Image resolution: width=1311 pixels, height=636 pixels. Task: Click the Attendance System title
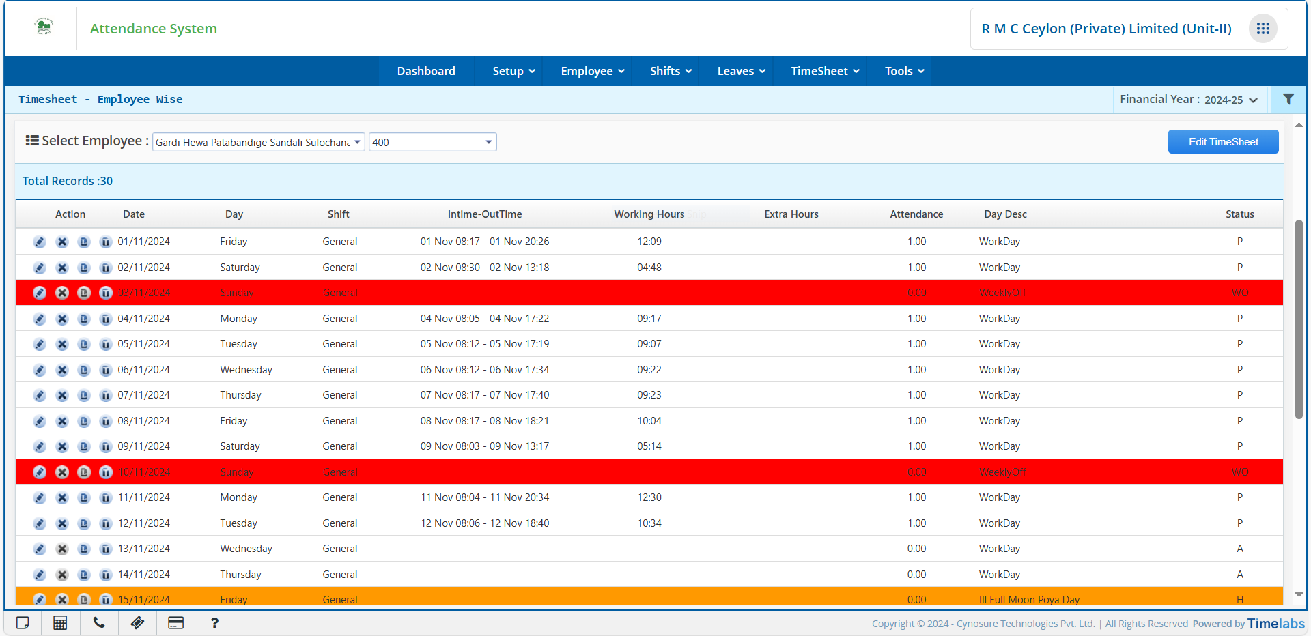154,29
